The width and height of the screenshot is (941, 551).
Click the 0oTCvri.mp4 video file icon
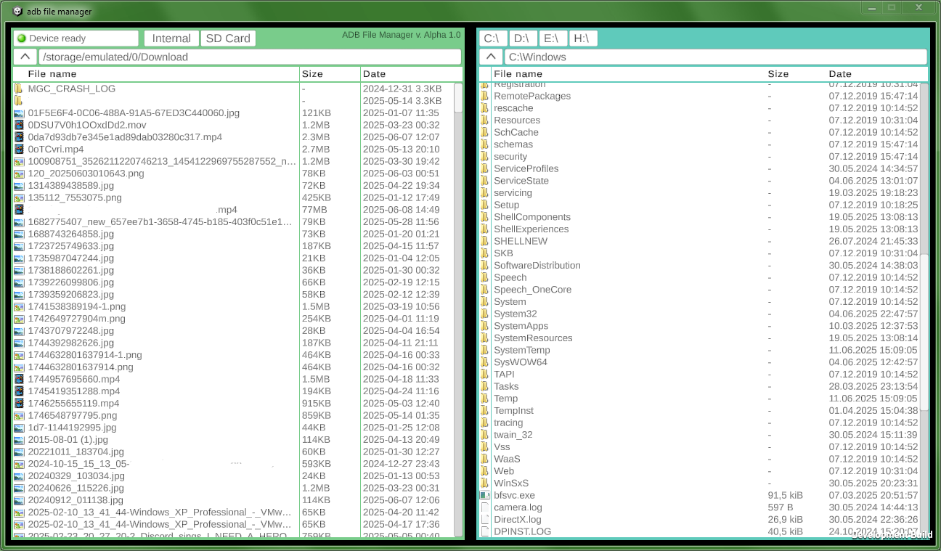(x=19, y=149)
